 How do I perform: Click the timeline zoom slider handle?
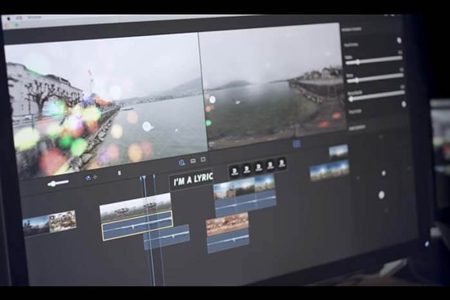point(53,183)
